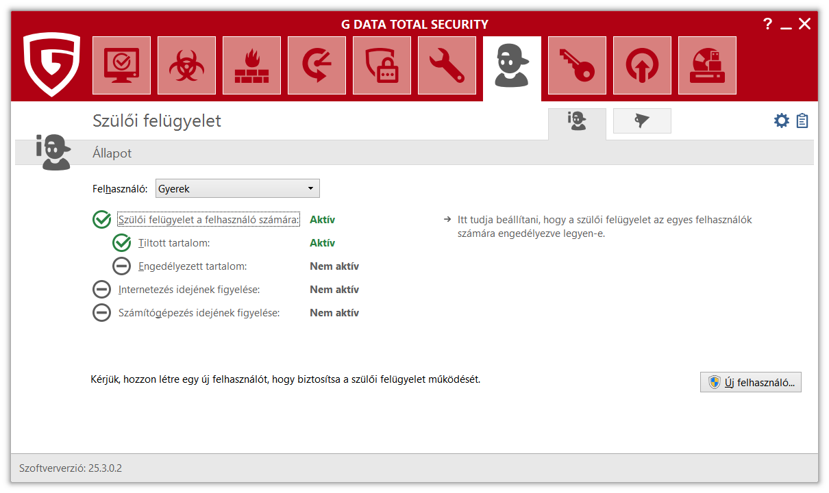The image size is (829, 493).
Task: Open settings with the gear icon
Action: [781, 121]
